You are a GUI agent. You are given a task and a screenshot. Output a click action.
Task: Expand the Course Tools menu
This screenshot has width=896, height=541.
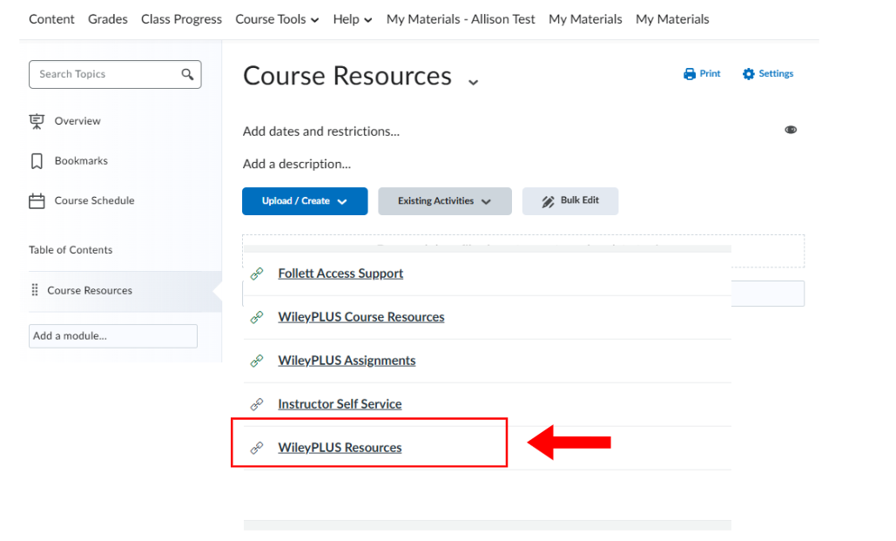277,19
